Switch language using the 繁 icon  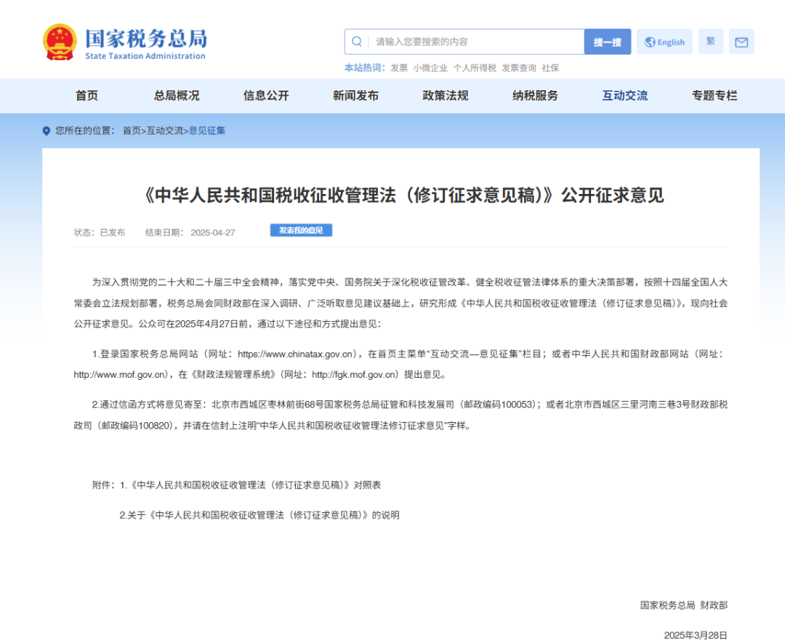710,41
